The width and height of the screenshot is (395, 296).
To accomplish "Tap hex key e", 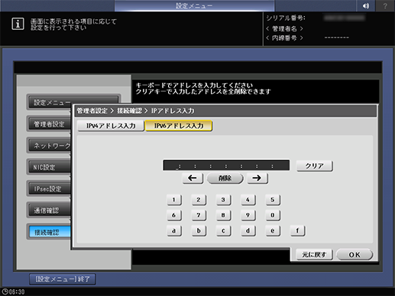I will 273,231.
